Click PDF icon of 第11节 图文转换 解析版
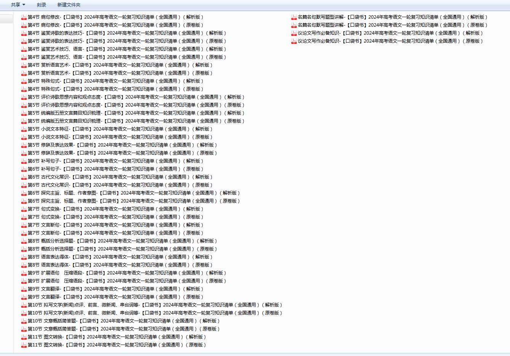The width and height of the screenshot is (510, 356). 24,337
